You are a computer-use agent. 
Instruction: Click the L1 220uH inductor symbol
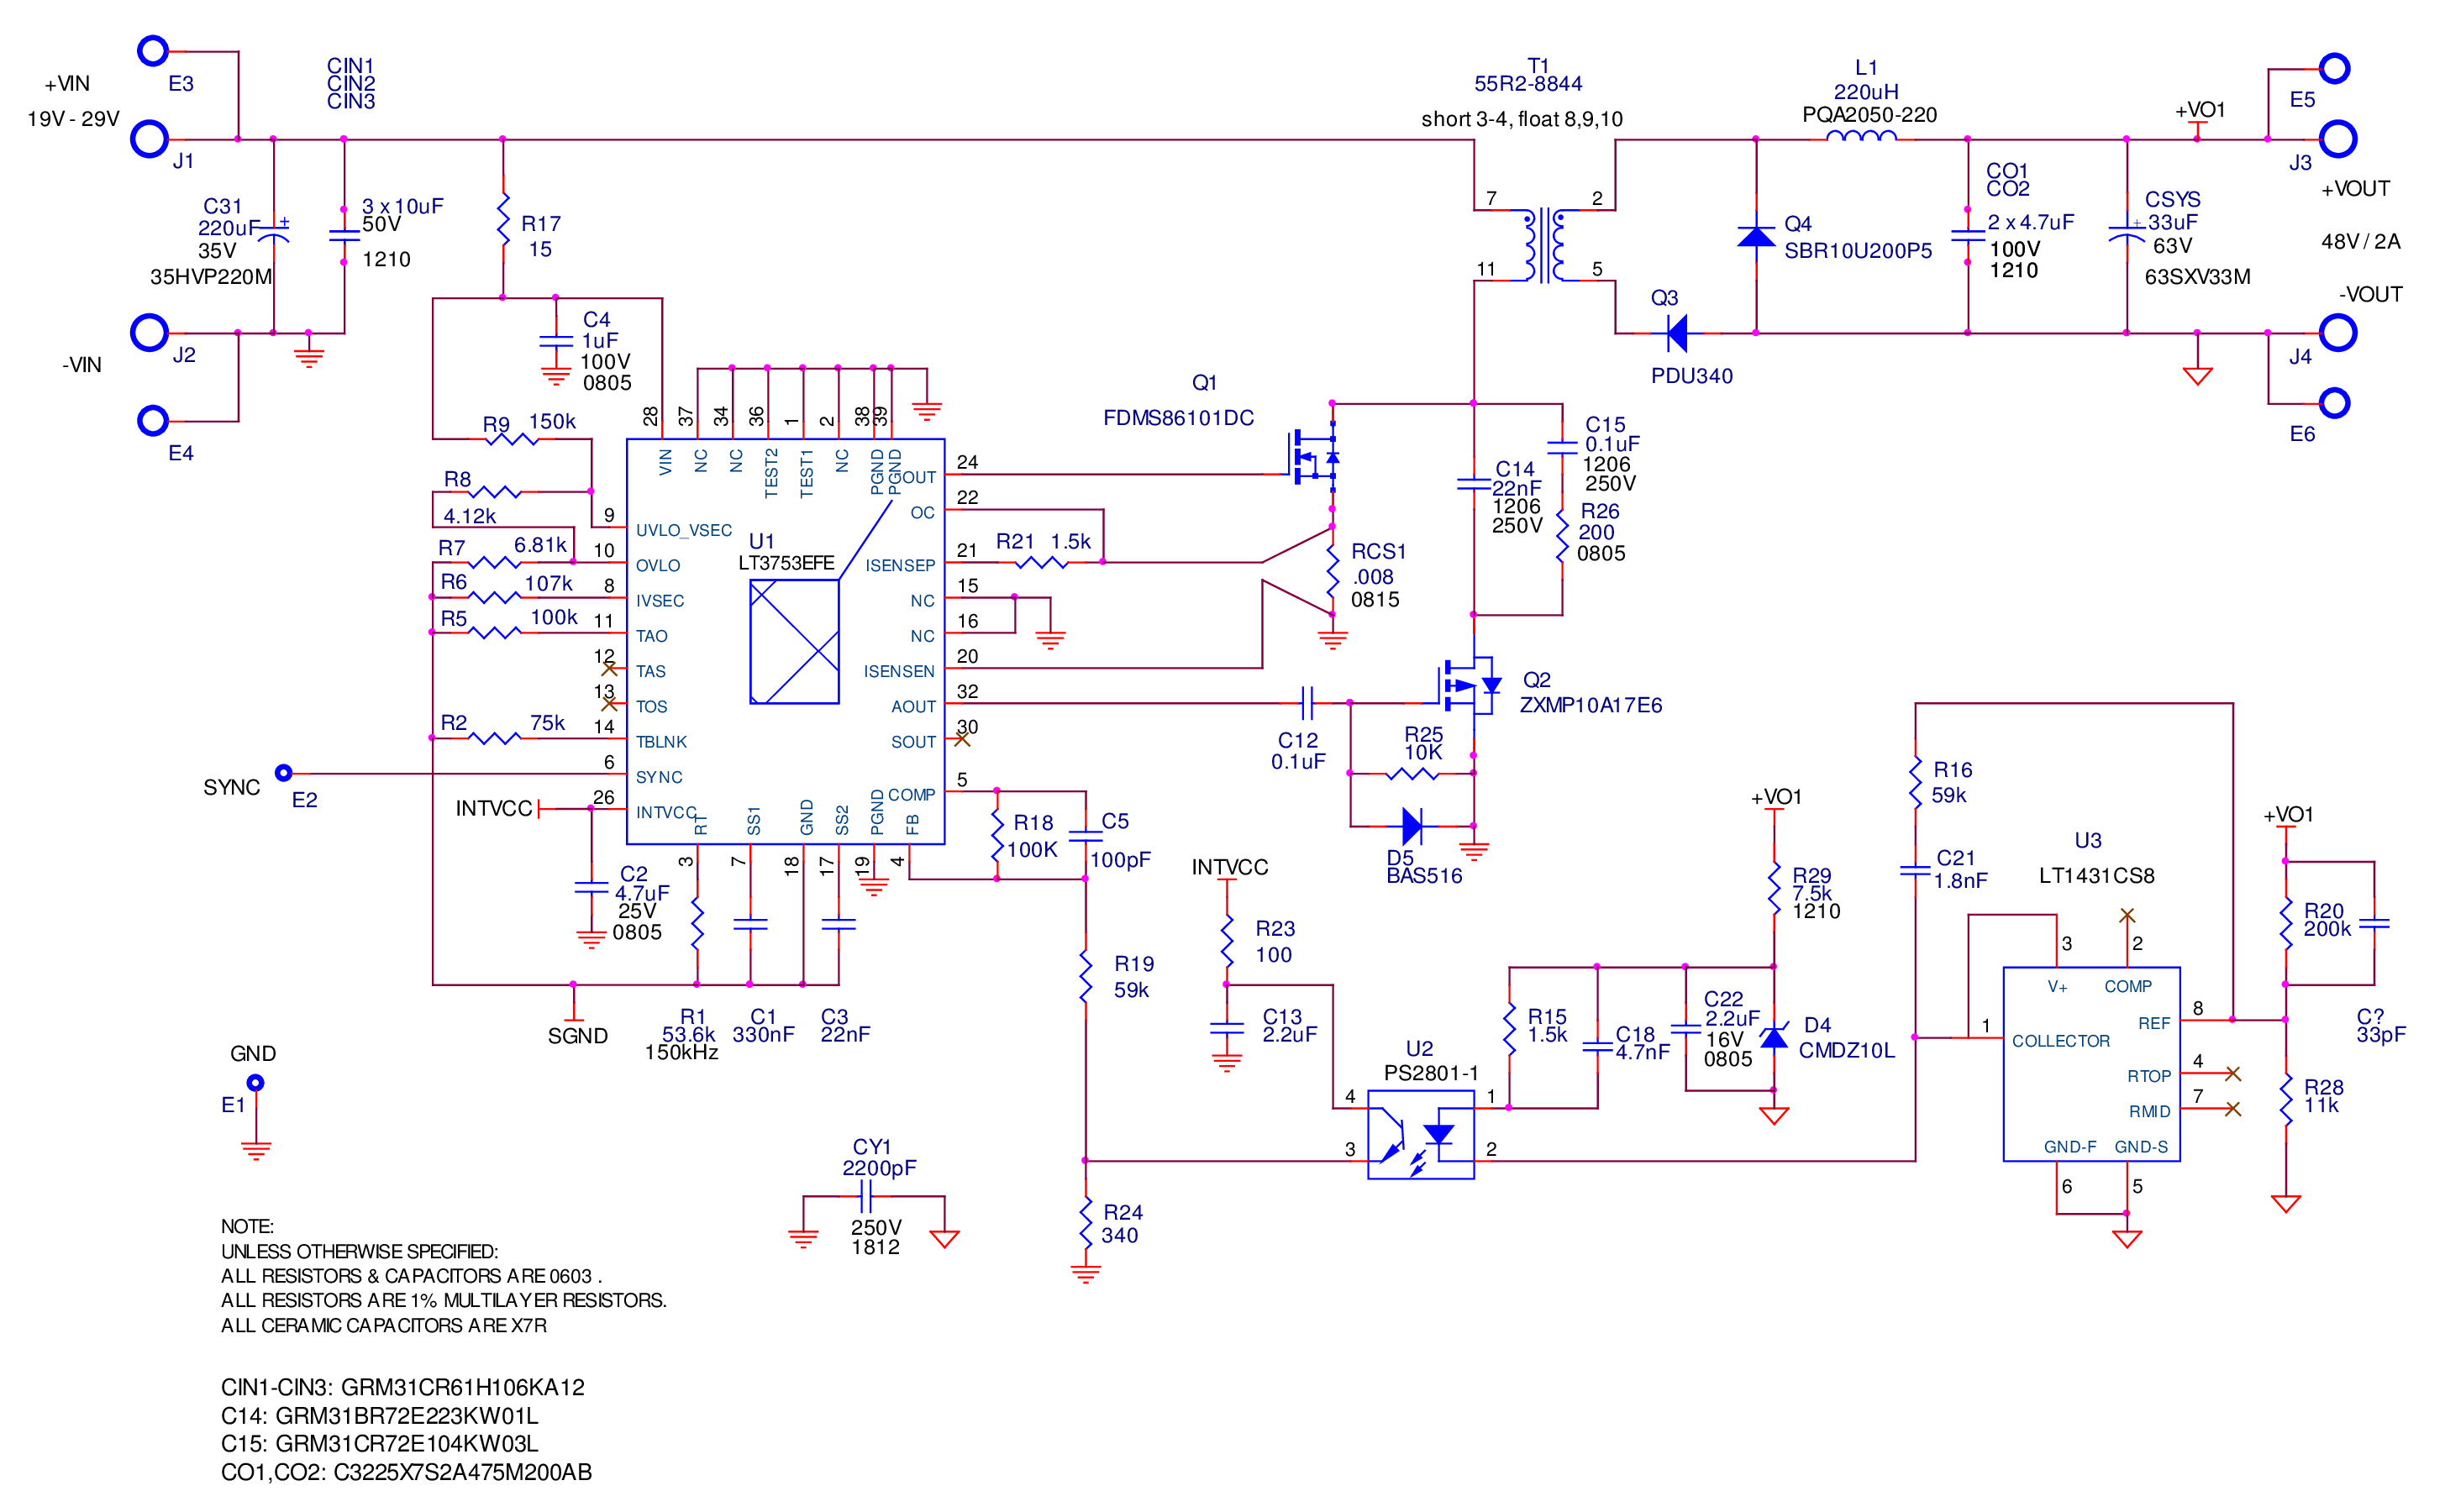pos(1860,137)
